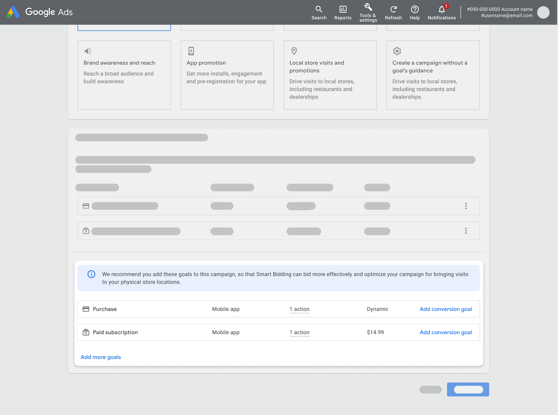Click the megaphone icon on Brand awareness card
This screenshot has width=558, height=415.
[87, 51]
